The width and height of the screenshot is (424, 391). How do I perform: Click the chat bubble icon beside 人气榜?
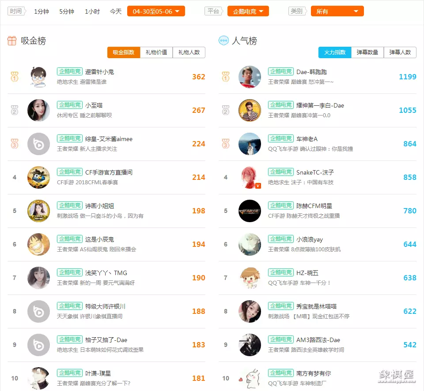[x=223, y=41]
